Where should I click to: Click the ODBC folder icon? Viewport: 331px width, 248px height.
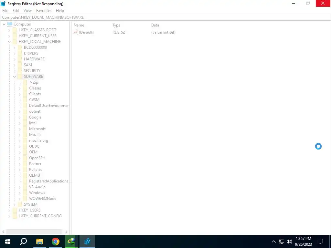[x=25, y=146]
